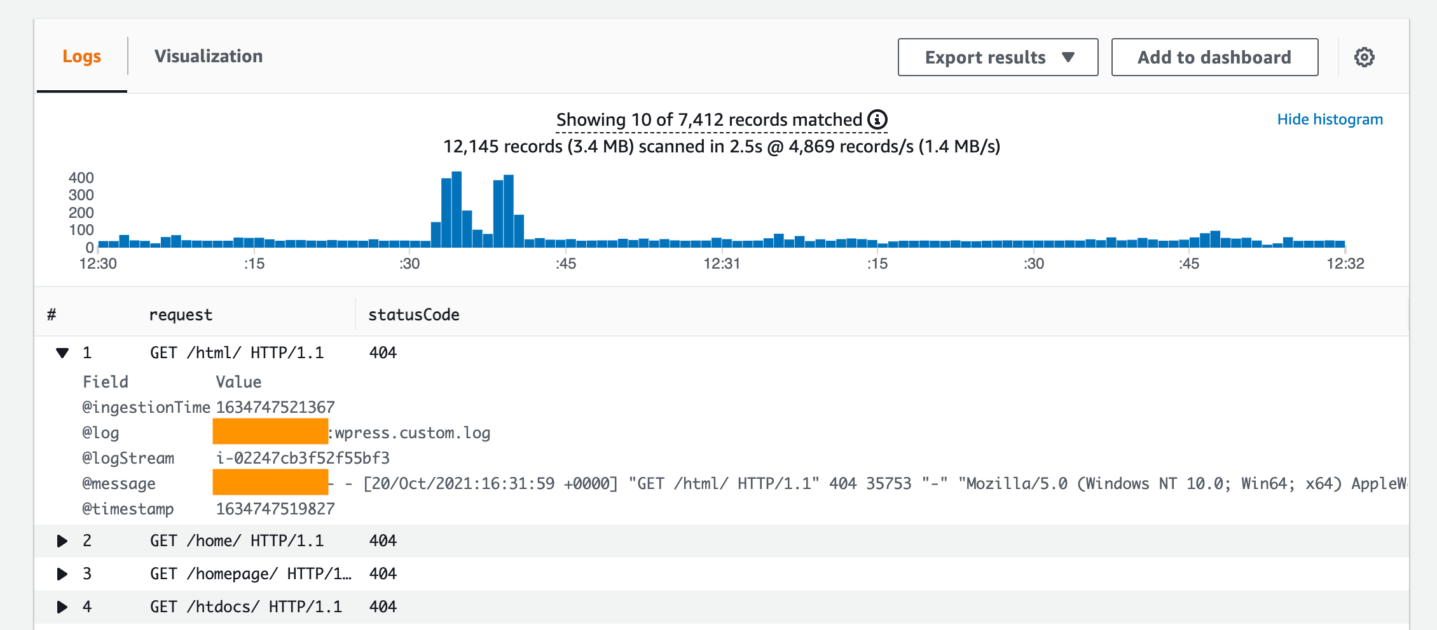This screenshot has height=630, width=1437.
Task: Click the request column header
Action: 180,314
